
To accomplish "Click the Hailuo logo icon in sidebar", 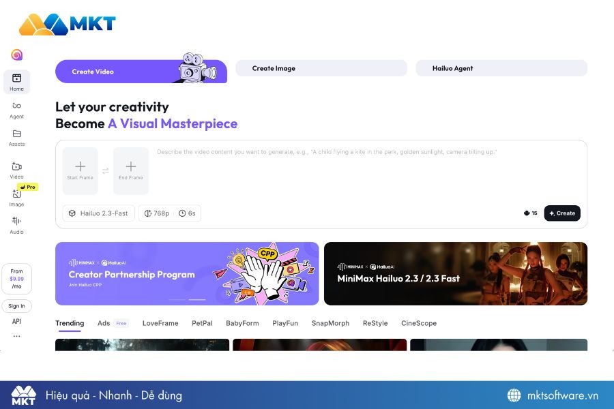I will (x=16, y=55).
